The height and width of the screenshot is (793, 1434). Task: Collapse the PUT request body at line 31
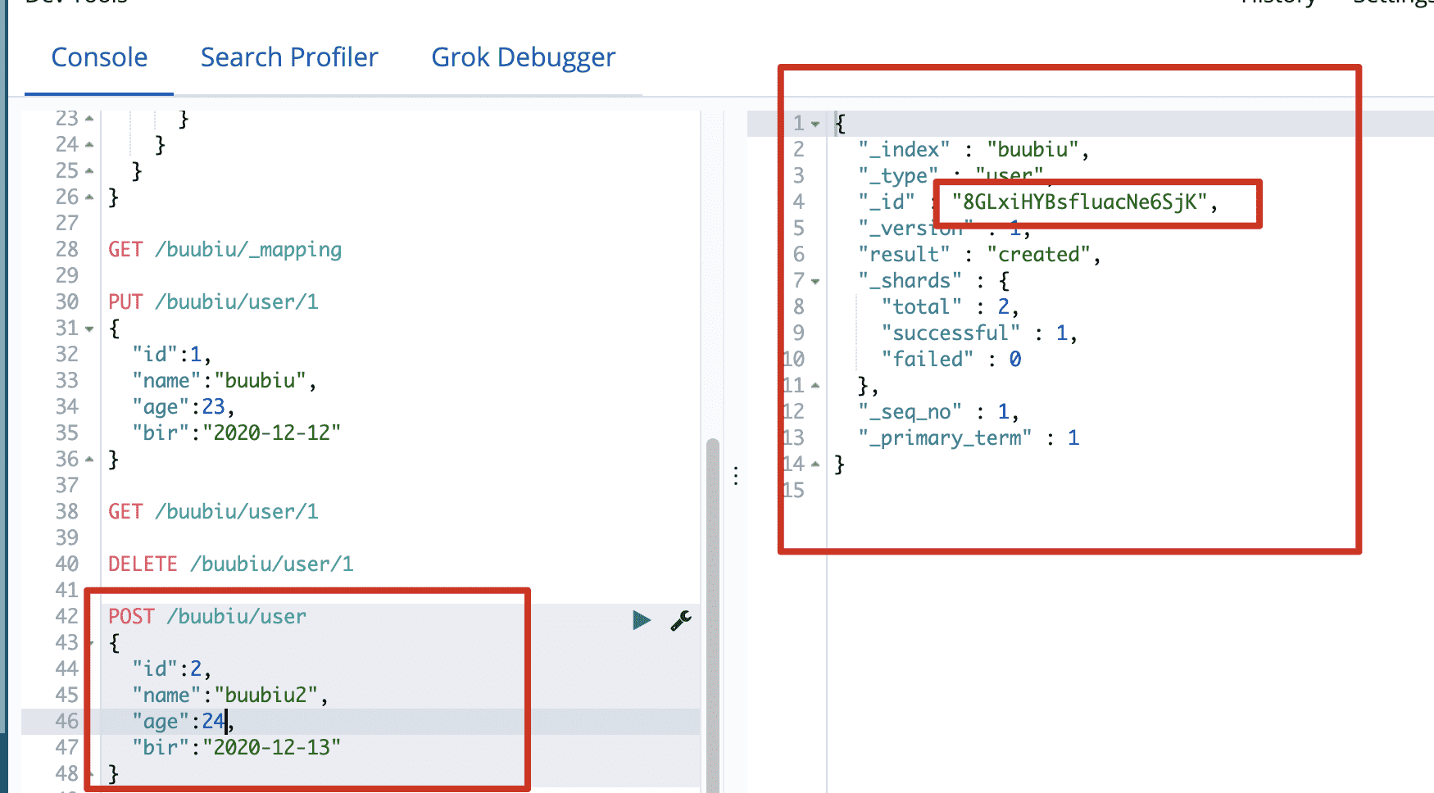(89, 329)
